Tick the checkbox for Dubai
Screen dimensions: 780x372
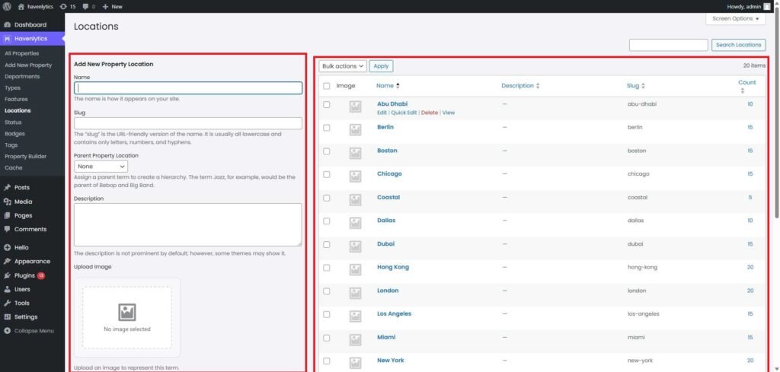[327, 244]
